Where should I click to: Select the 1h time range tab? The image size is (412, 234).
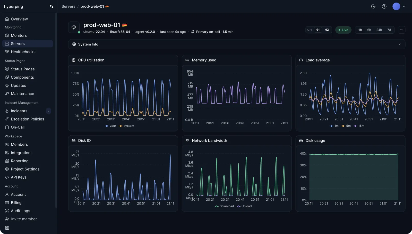(360, 30)
